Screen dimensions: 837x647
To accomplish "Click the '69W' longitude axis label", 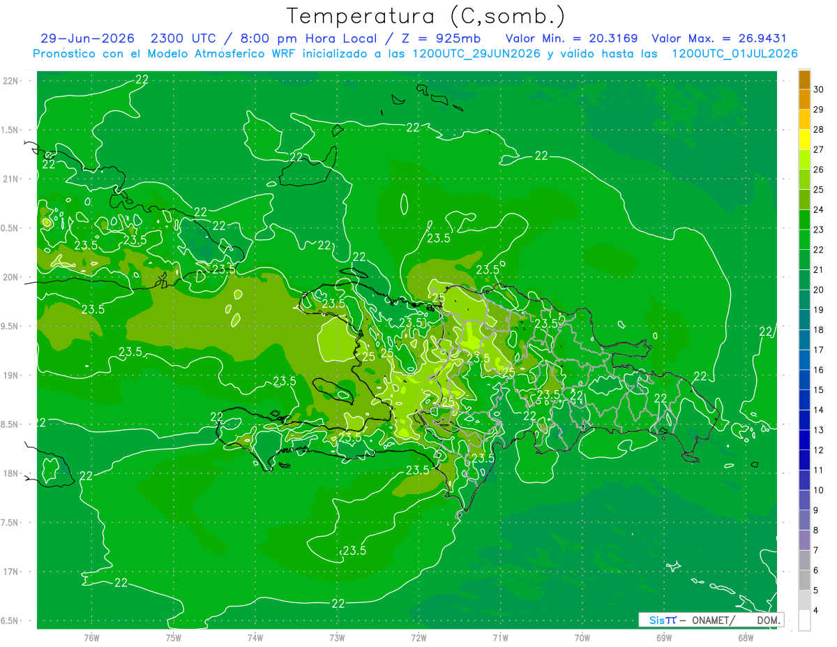I will click(x=664, y=637).
